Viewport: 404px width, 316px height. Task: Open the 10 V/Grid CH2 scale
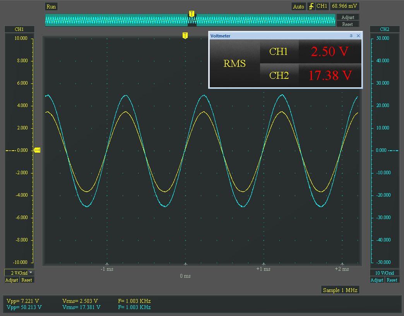pos(384,273)
